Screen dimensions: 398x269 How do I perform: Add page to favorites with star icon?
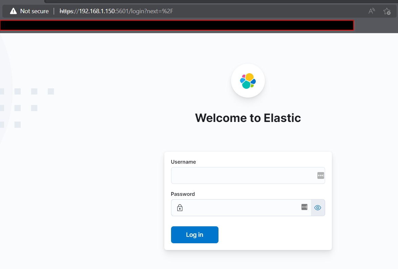[387, 11]
